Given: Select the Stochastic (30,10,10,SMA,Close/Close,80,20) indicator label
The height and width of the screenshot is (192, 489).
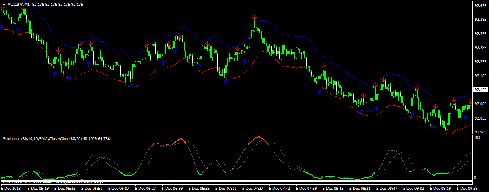Looking at the screenshot, I should [42, 139].
